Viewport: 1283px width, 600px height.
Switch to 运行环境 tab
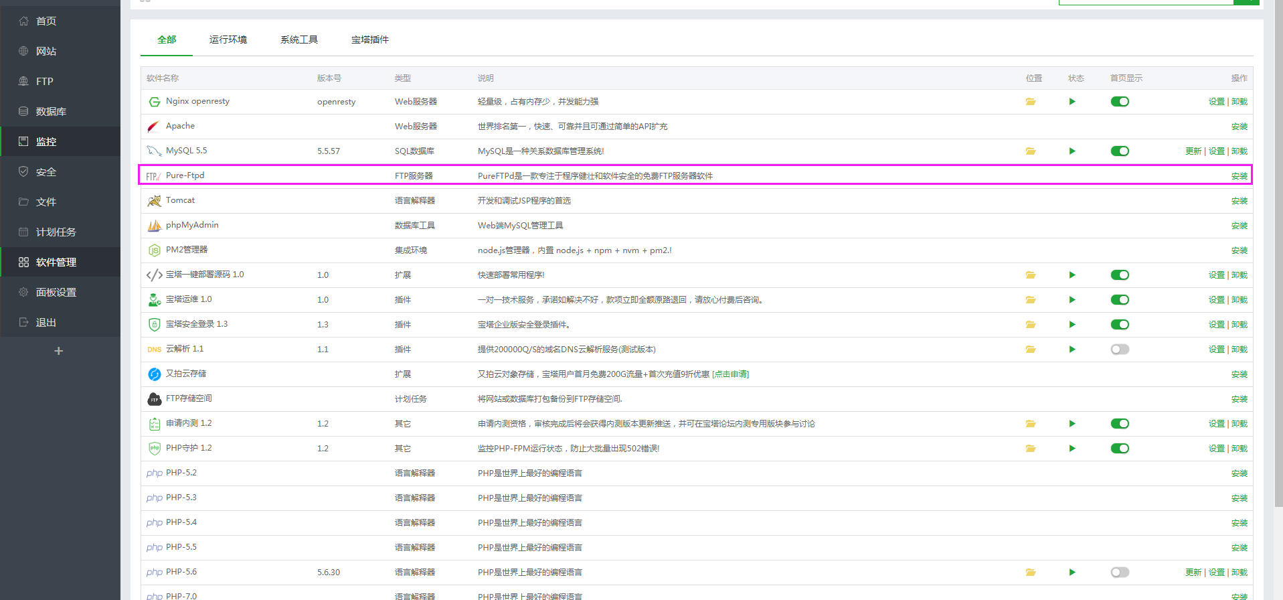(228, 40)
